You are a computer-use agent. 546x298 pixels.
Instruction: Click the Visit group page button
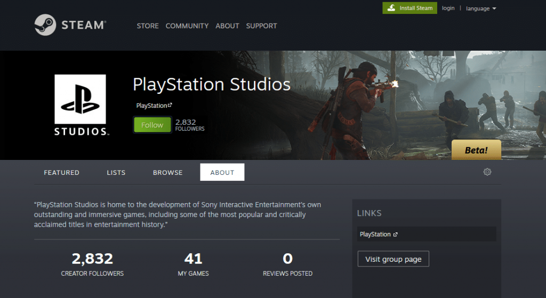click(x=393, y=259)
